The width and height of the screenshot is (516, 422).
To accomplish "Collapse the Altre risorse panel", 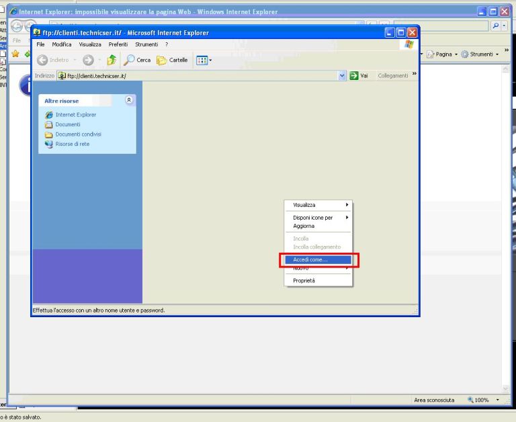I will tap(129, 99).
